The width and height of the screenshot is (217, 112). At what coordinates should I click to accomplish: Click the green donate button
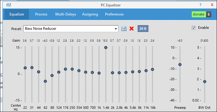[x=199, y=14]
